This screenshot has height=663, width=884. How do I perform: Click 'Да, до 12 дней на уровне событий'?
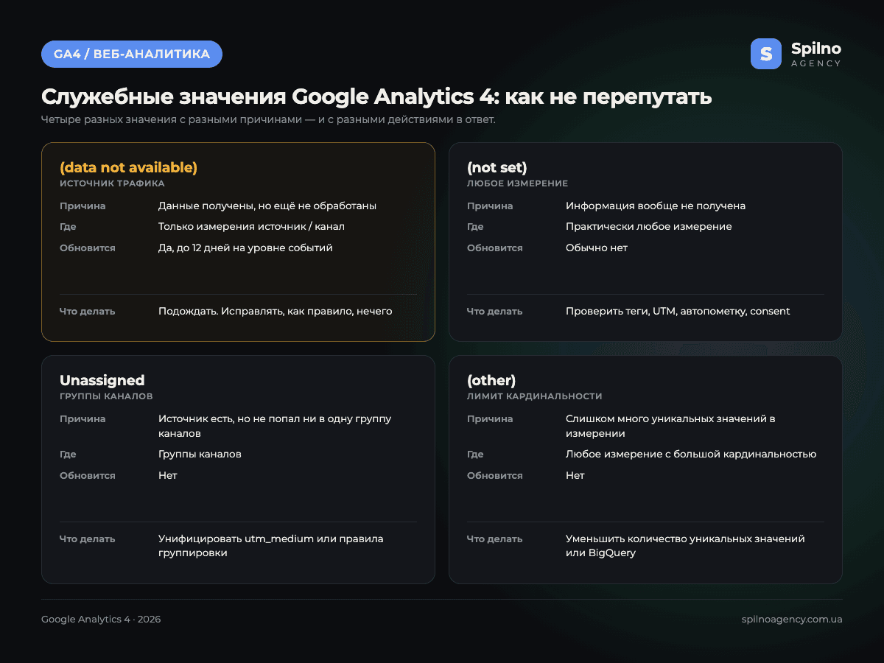click(245, 248)
